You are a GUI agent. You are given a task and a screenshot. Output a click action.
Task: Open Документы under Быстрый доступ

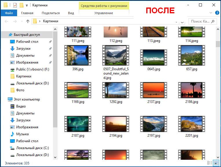[x=25, y=55]
